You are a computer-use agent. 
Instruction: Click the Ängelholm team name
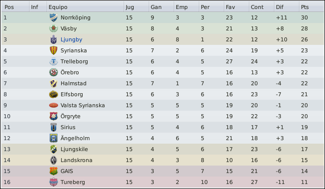click(x=75, y=138)
